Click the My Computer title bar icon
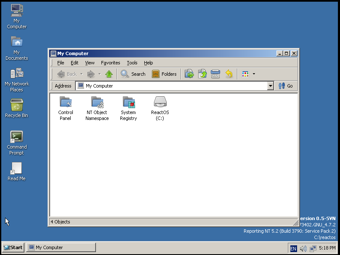This screenshot has width=340, height=255. coord(53,53)
